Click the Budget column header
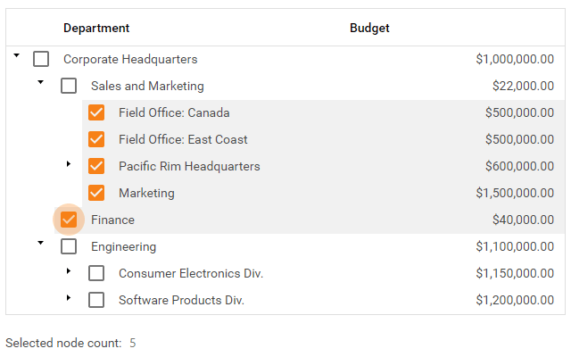Screen dimensions: 571x357 point(369,29)
